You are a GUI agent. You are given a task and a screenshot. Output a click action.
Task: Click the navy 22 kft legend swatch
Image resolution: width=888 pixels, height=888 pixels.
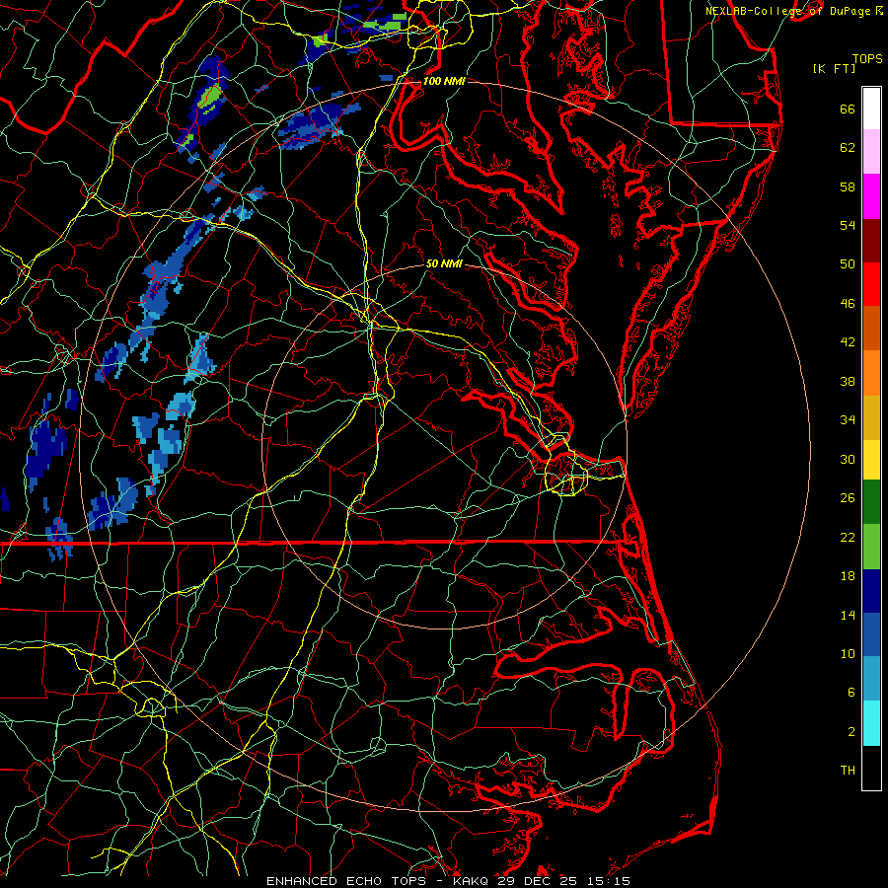(x=871, y=591)
